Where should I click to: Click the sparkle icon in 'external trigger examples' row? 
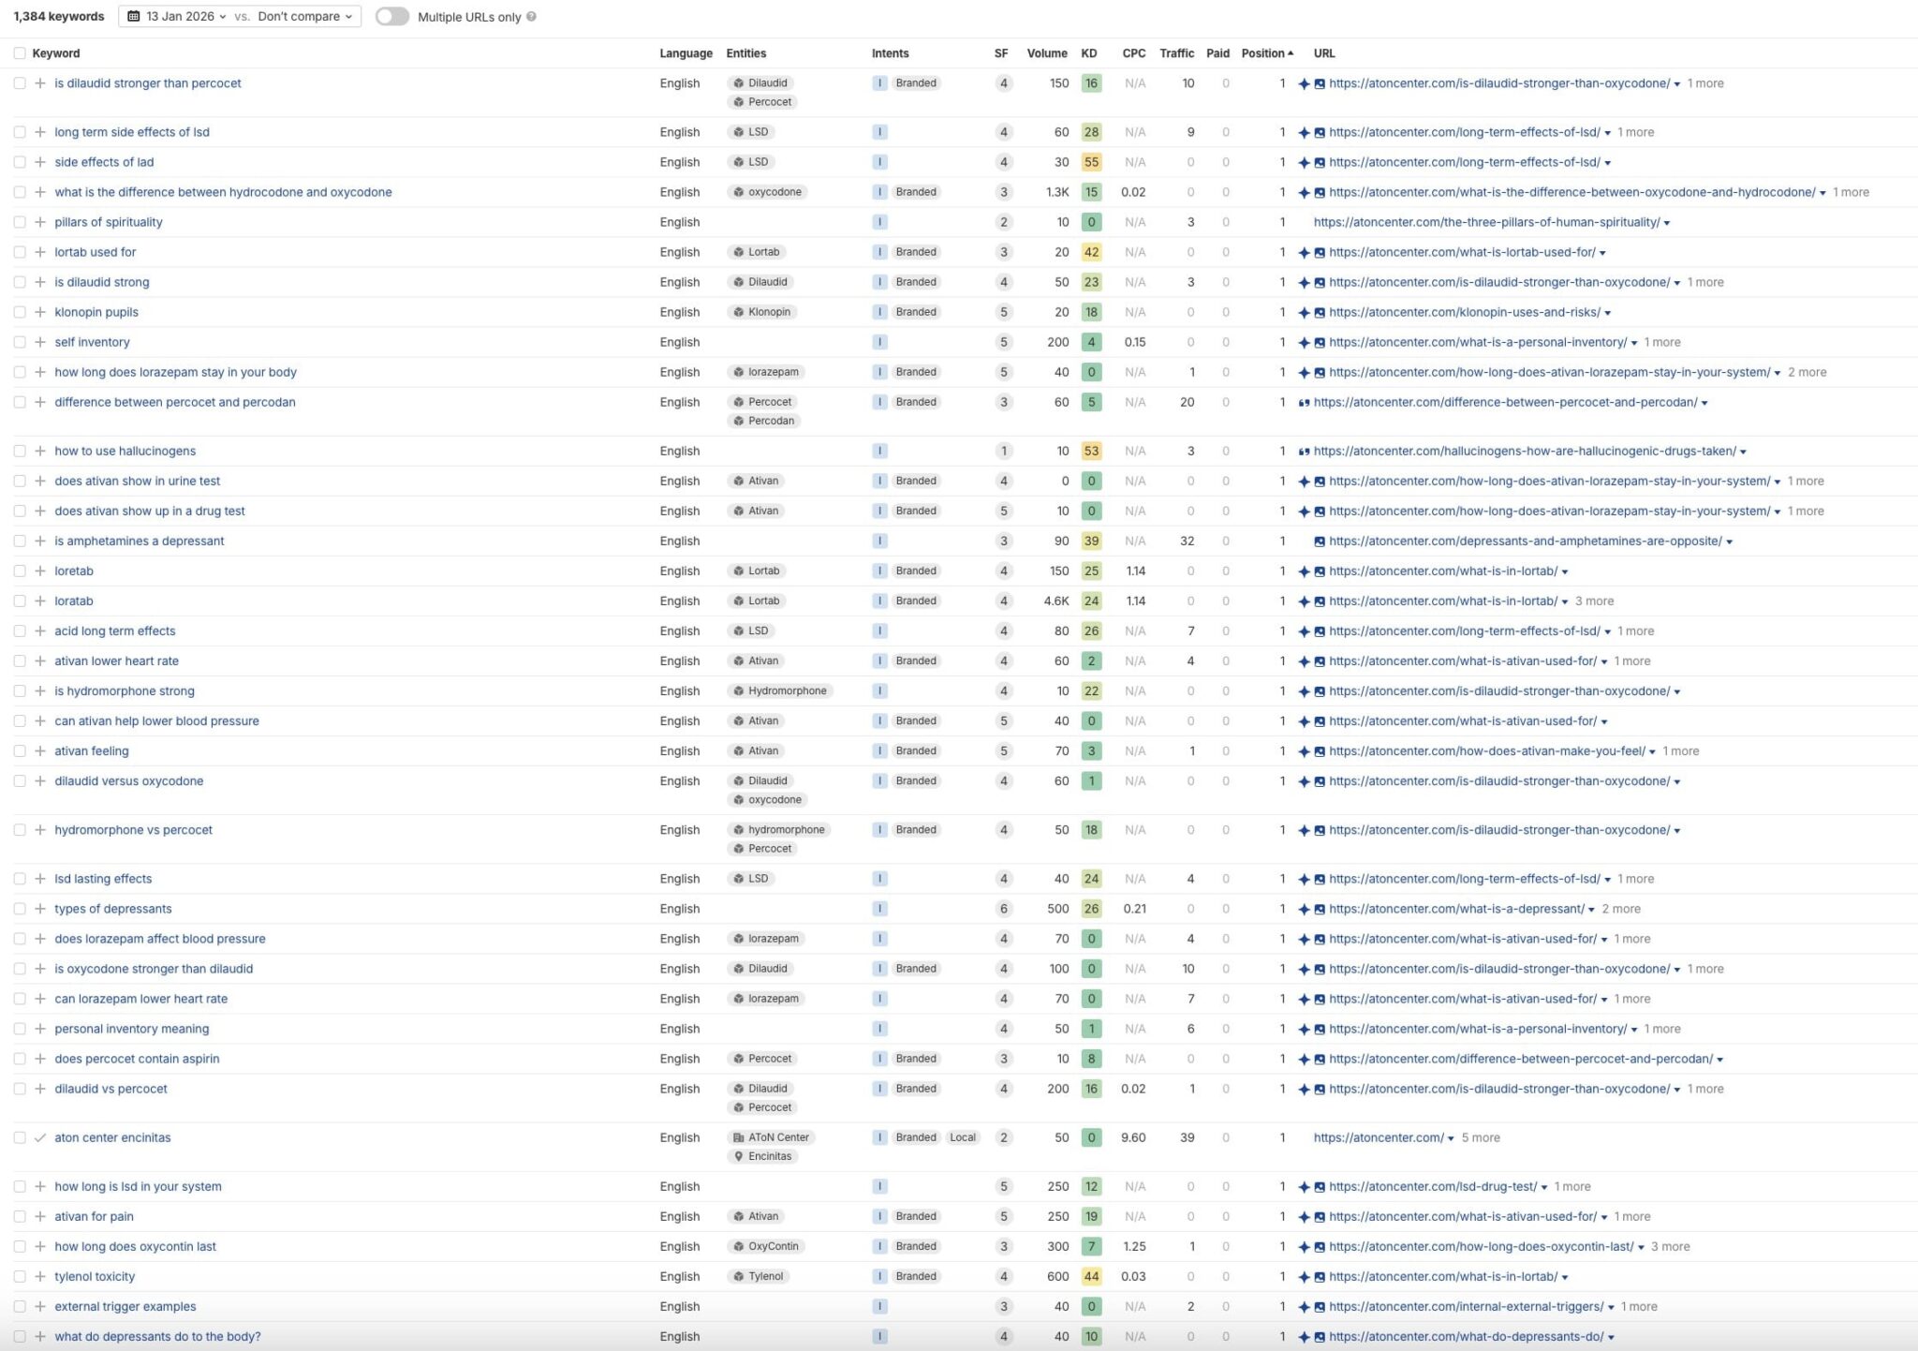coord(1304,1307)
